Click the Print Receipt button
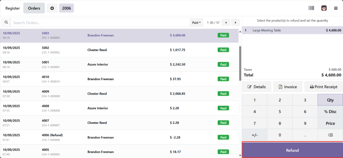The width and height of the screenshot is (343, 158). click(x=323, y=87)
